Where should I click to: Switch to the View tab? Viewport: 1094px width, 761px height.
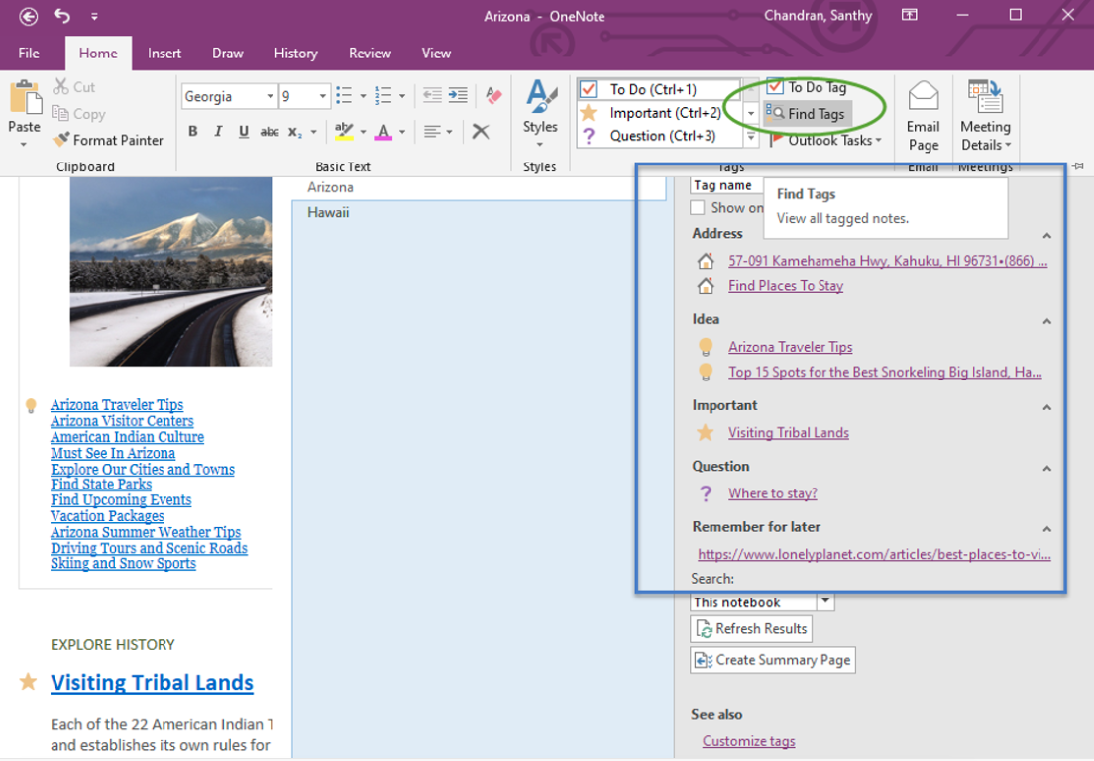[x=436, y=53]
